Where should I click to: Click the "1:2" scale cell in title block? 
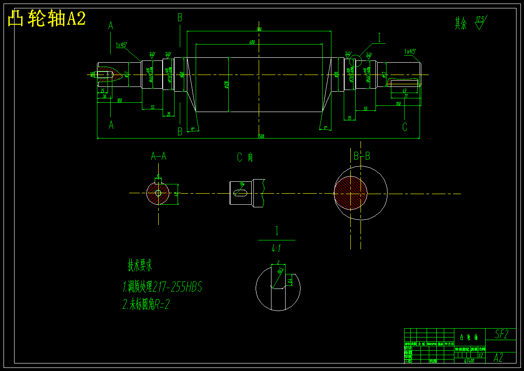point(481,355)
